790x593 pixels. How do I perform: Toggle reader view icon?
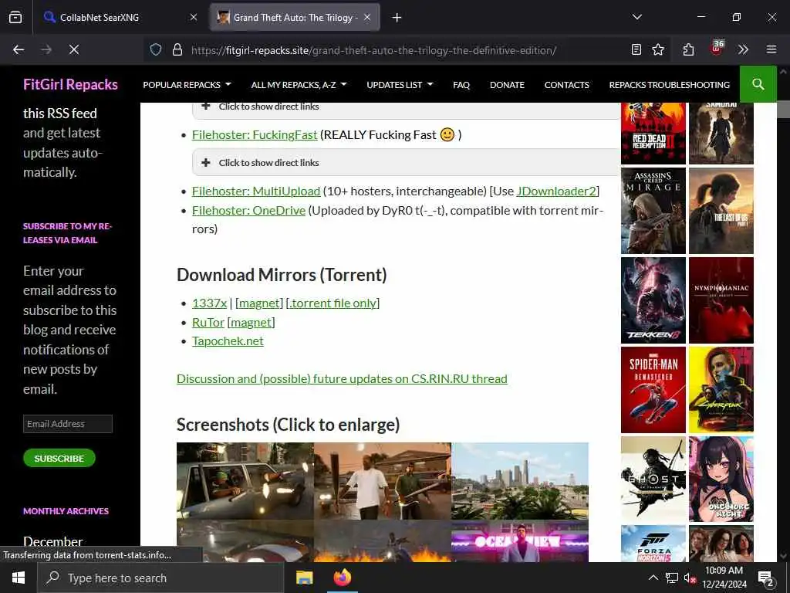[636, 49]
